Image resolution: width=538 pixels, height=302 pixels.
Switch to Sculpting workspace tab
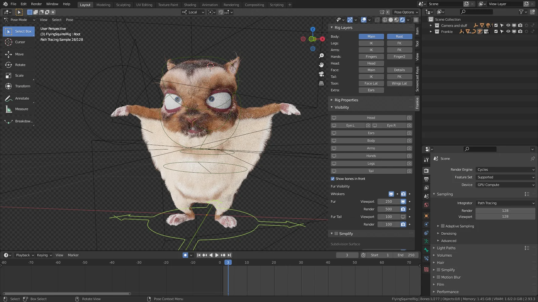point(123,5)
